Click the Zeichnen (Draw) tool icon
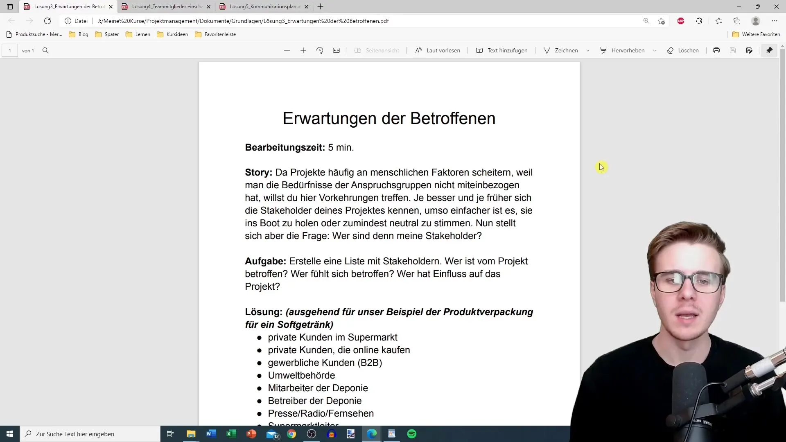 click(x=547, y=50)
